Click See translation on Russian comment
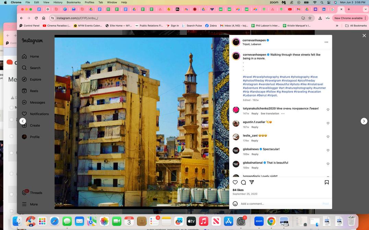The height and width of the screenshot is (230, 369). 270,114
